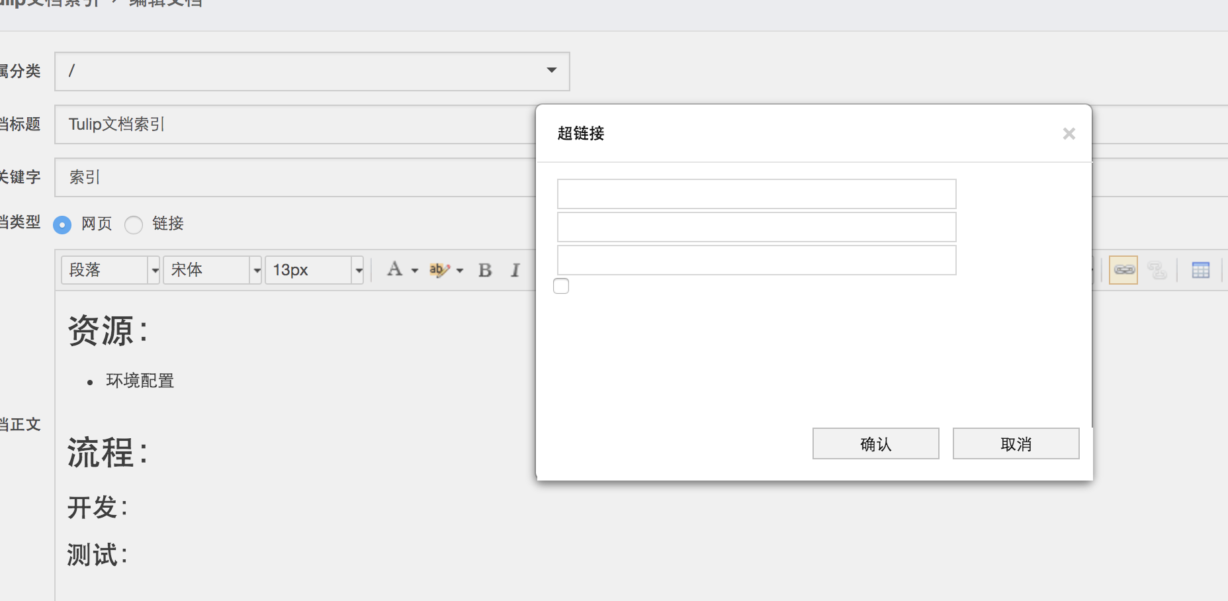Open the font color dropdown arrow
Screen dimensions: 1228x601
pos(415,270)
